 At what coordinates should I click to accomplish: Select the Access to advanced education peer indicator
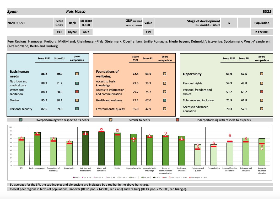click(x=262, y=109)
